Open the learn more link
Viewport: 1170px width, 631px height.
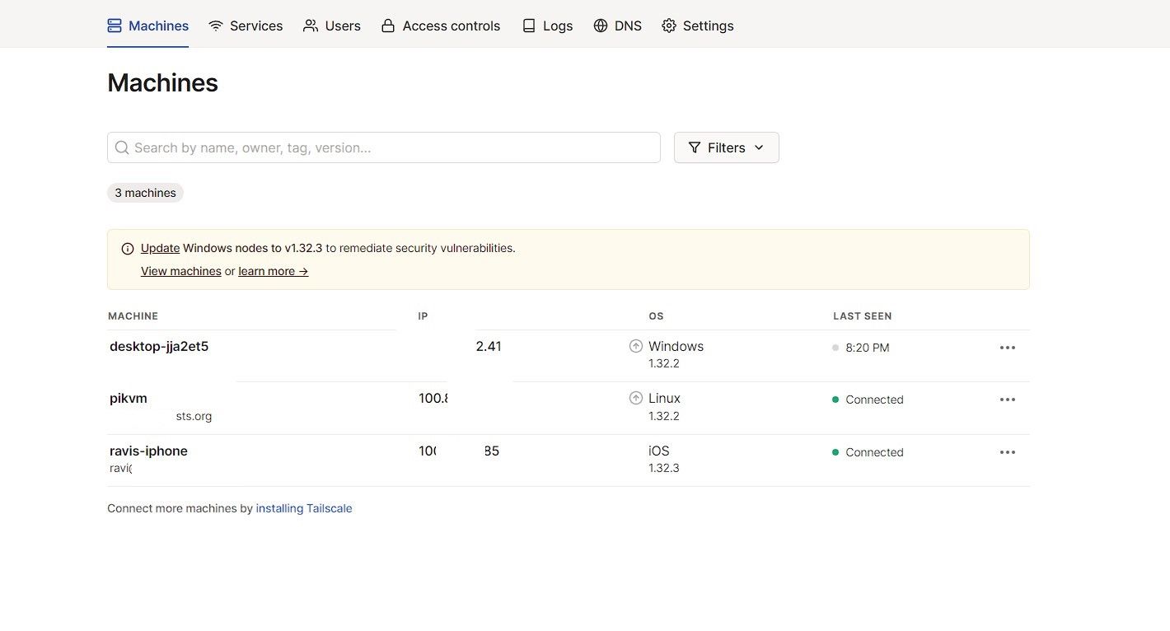pos(274,271)
